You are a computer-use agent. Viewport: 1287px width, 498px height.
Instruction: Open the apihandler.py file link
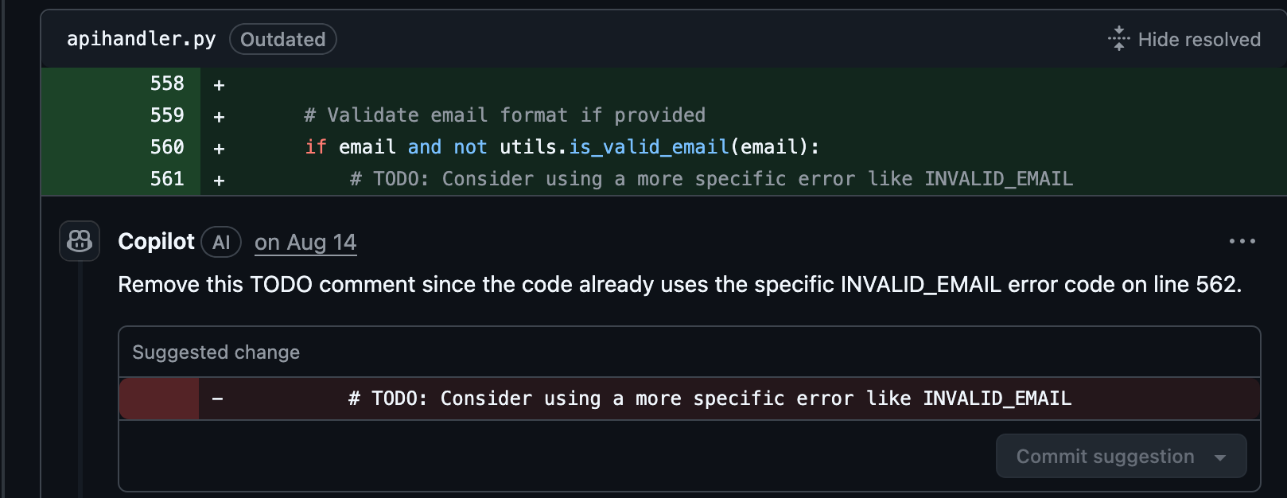coord(141,39)
